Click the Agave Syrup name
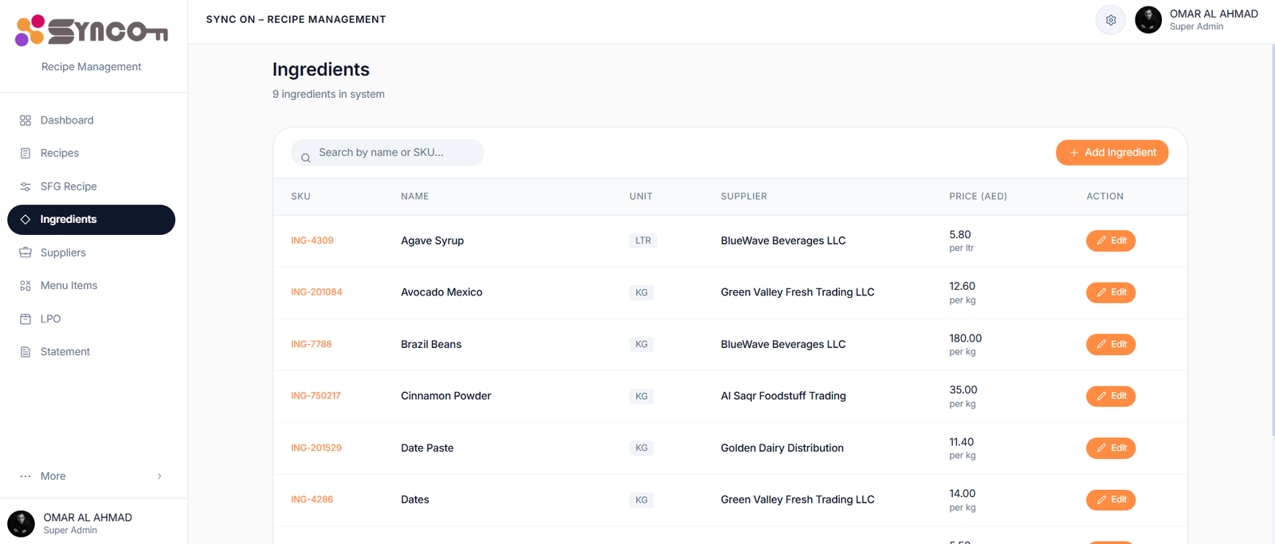1275x544 pixels. pyautogui.click(x=432, y=241)
